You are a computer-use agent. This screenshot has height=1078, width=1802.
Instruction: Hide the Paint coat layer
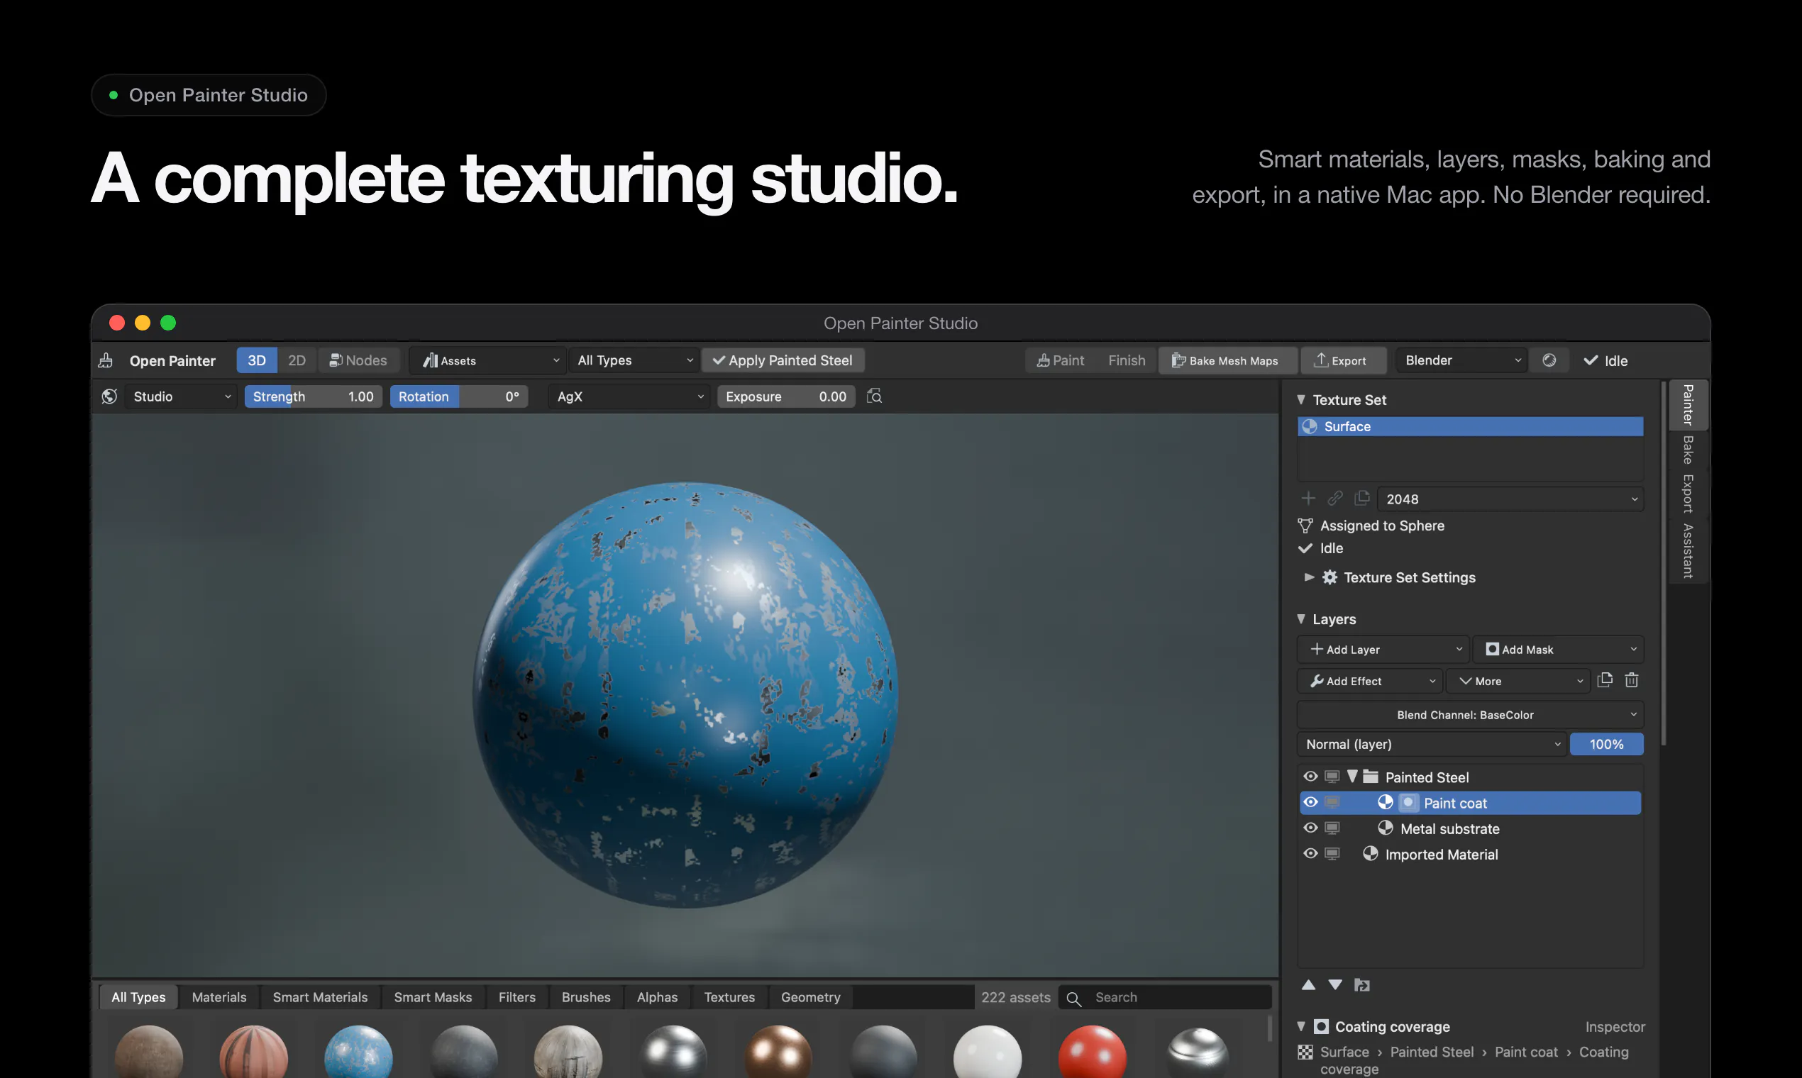click(1310, 802)
